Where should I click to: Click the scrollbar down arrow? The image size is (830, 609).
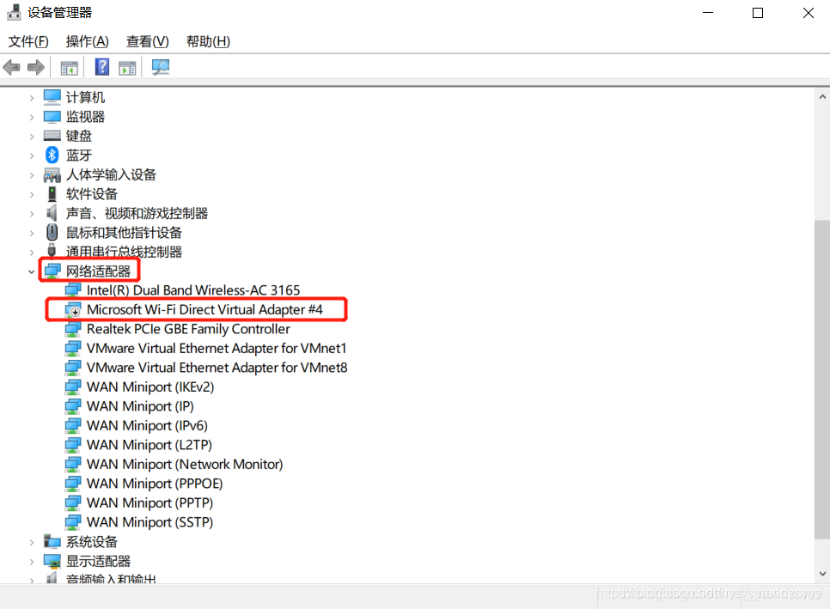(822, 574)
